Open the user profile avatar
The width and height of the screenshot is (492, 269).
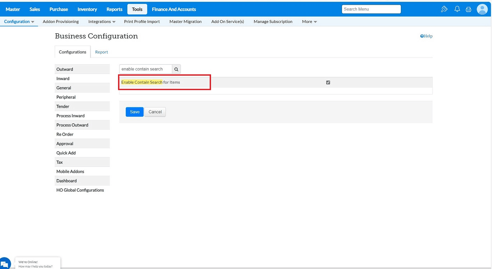coord(482,9)
